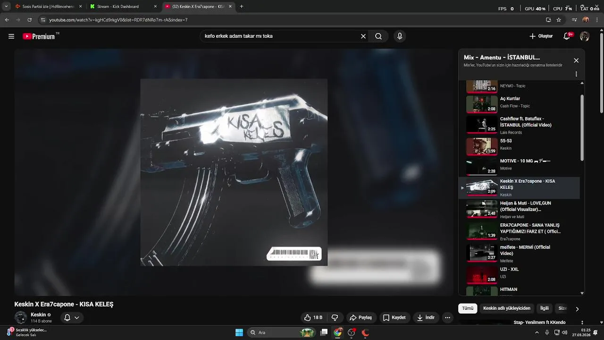The image size is (604, 340).
Task: Open the Chrome profile avatar
Action: (586, 20)
